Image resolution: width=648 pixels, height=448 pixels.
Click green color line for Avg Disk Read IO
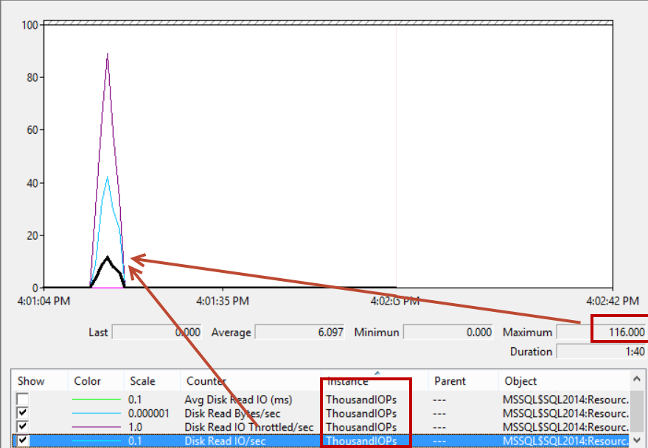click(97, 399)
